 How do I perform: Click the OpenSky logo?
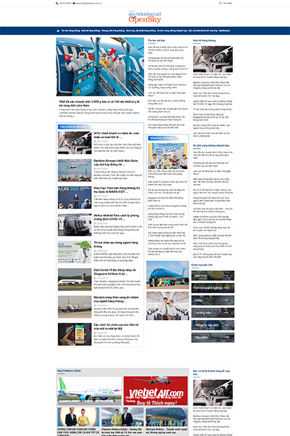145,17
